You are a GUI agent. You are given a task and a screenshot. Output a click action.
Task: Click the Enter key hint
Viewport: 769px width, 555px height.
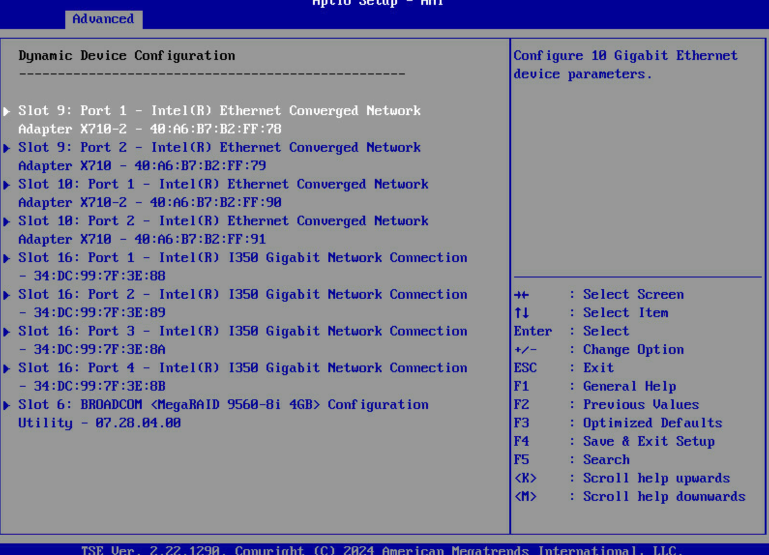tap(533, 331)
